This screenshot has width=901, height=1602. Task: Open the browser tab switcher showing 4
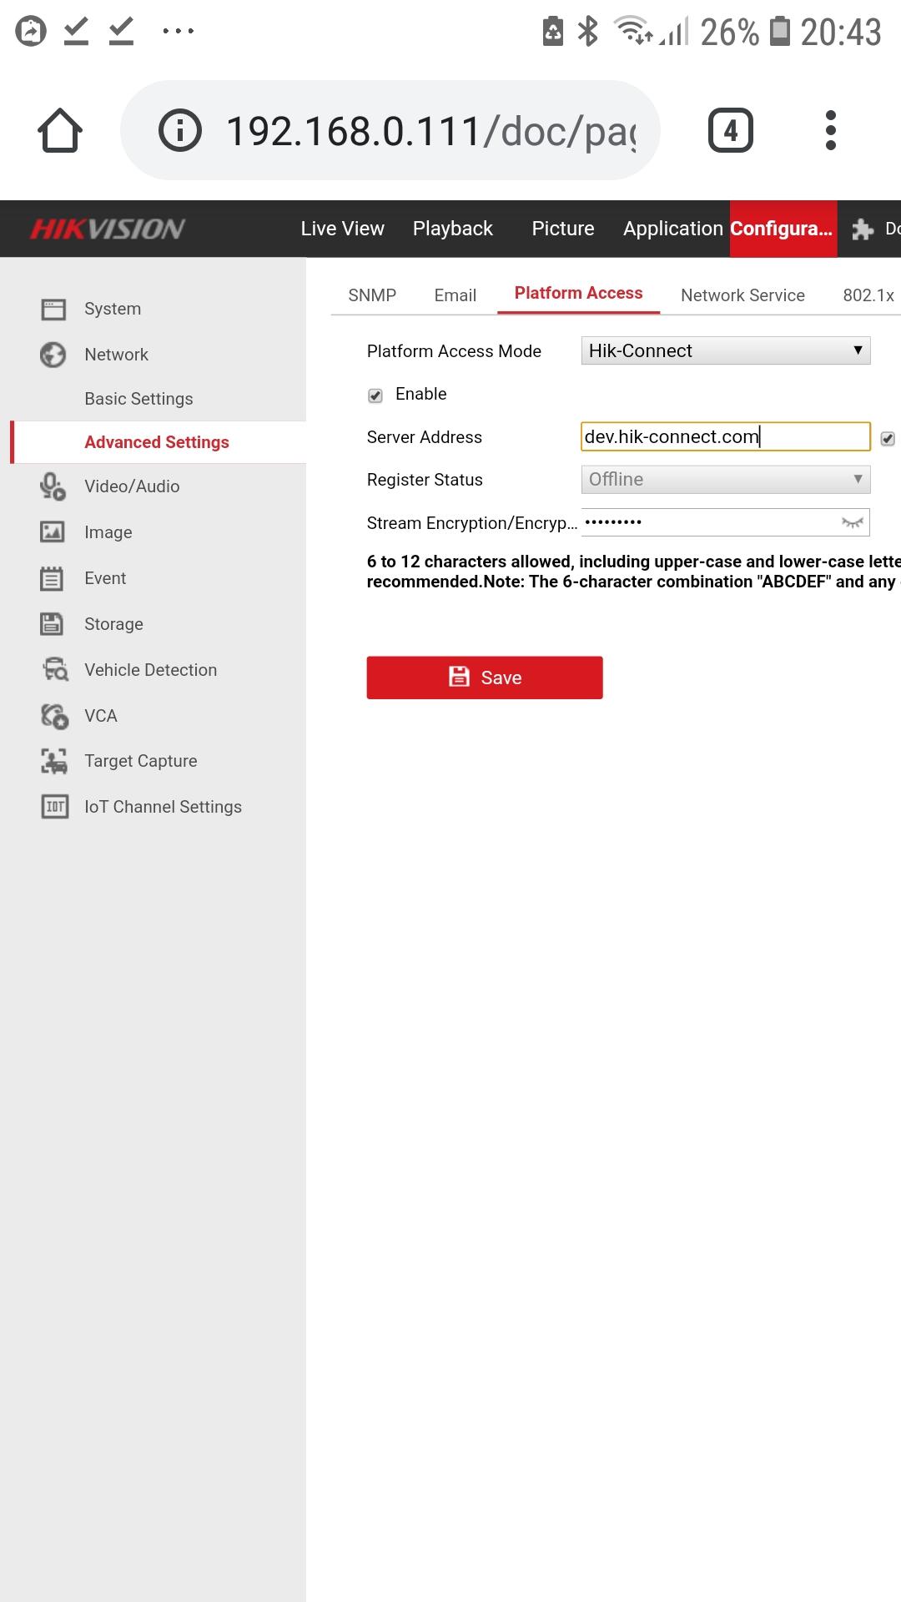click(x=730, y=131)
